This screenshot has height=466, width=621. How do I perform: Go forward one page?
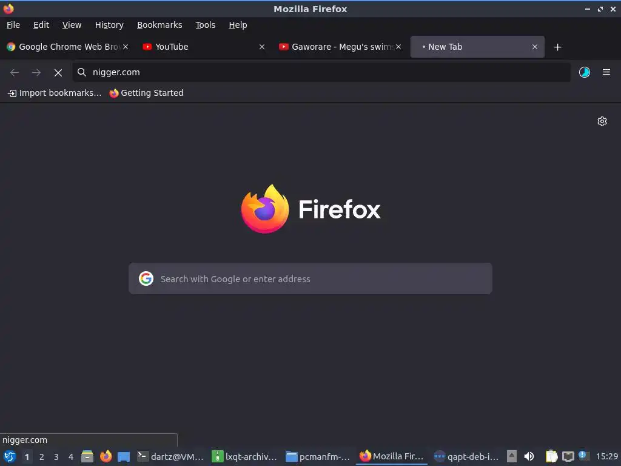[x=36, y=73]
